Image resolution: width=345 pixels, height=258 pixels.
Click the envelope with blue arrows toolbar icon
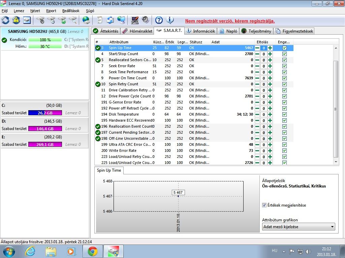(111, 20)
